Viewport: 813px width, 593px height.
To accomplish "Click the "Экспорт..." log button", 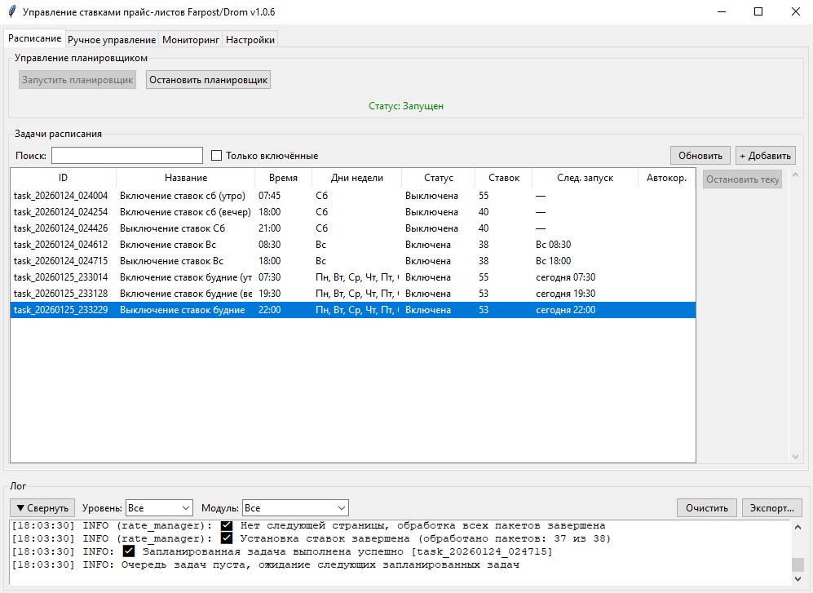I will [x=772, y=508].
